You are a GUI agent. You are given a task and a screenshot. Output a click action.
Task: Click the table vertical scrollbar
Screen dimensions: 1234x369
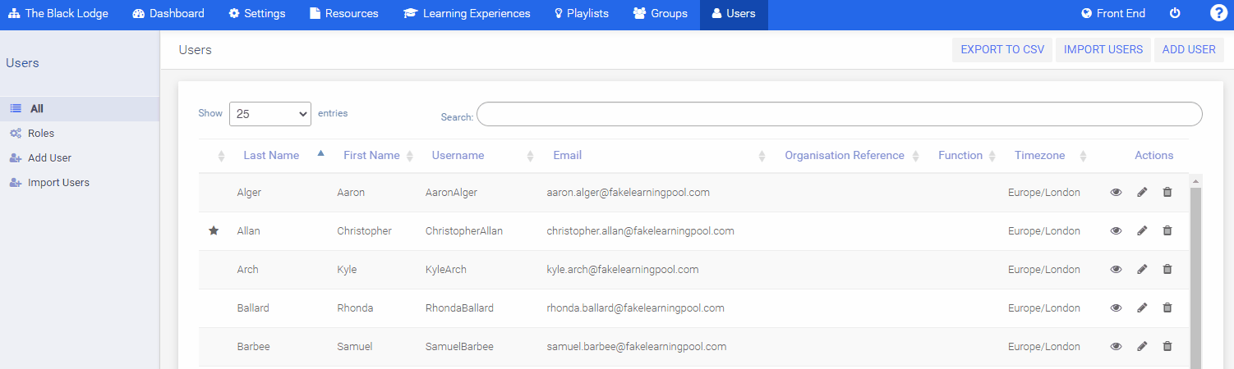click(1195, 271)
